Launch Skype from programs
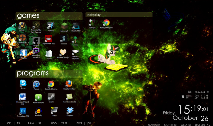 [x=23, y=84]
